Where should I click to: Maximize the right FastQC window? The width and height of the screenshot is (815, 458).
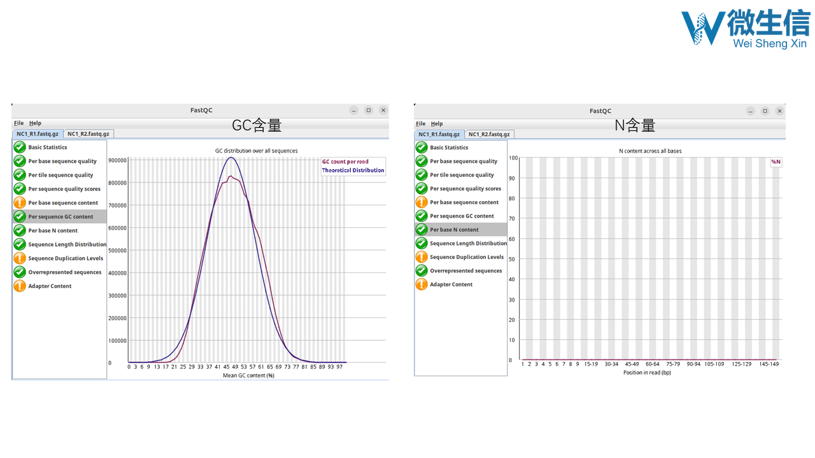pos(765,111)
